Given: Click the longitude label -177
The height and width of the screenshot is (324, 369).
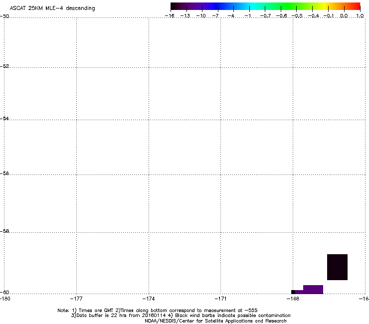Looking at the screenshot, I should point(76,299).
